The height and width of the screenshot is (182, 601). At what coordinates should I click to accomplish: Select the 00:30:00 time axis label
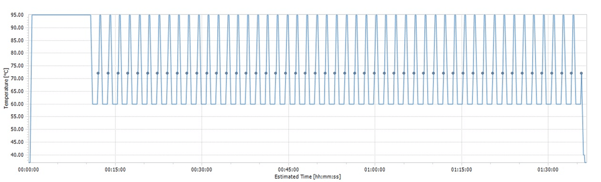[x=202, y=170]
